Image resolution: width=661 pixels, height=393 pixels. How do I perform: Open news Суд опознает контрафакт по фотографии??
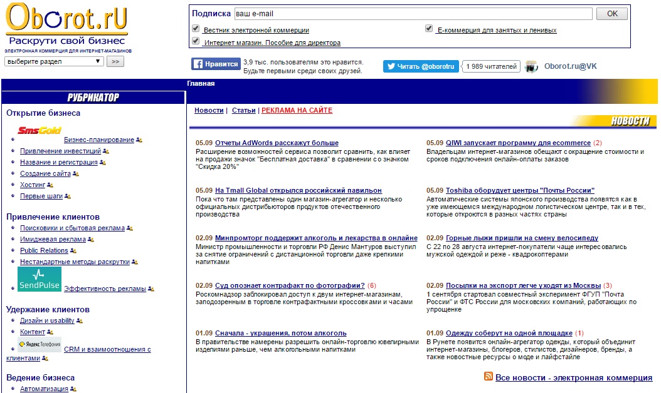pyautogui.click(x=290, y=285)
